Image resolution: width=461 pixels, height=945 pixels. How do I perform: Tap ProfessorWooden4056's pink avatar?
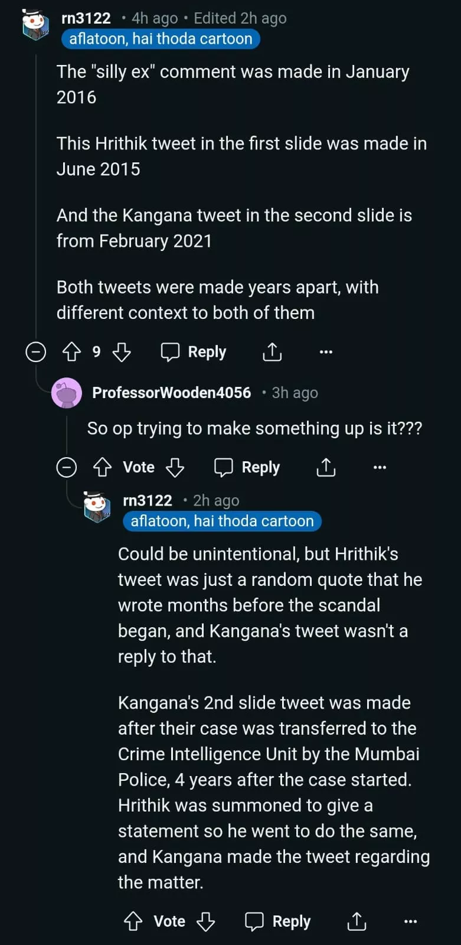click(67, 393)
